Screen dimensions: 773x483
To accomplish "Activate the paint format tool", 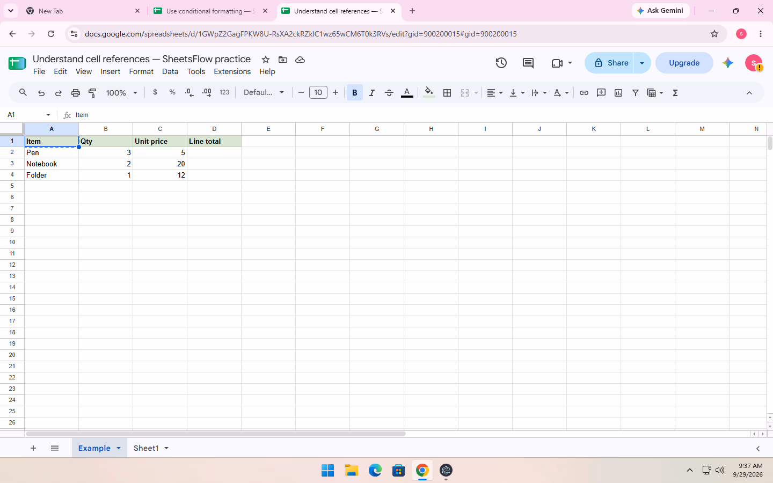I will [93, 93].
